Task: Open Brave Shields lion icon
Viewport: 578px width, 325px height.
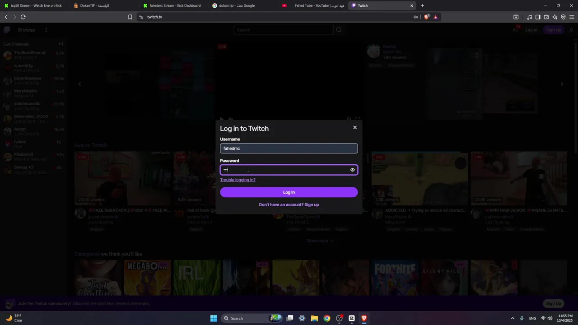Action: tap(426, 17)
